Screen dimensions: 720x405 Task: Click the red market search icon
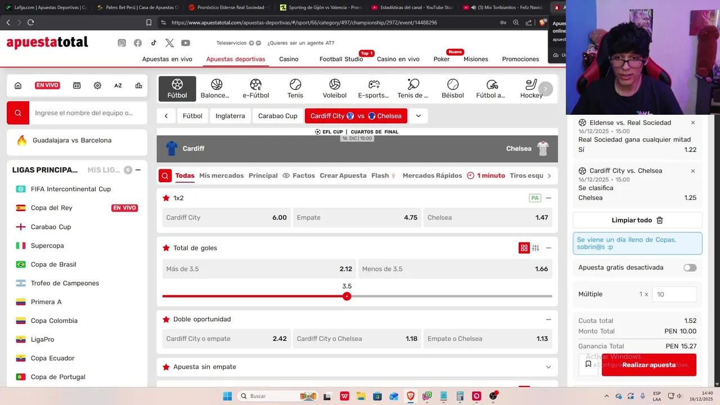click(x=165, y=175)
